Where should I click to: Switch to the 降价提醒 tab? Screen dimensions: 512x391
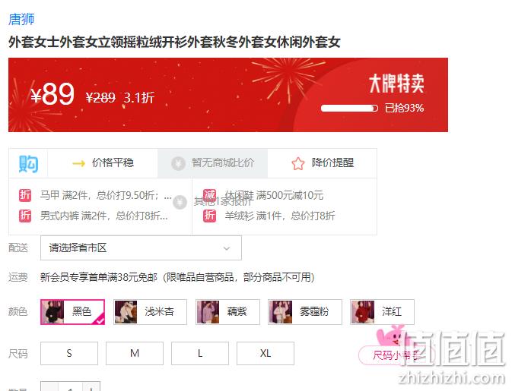[x=323, y=163]
